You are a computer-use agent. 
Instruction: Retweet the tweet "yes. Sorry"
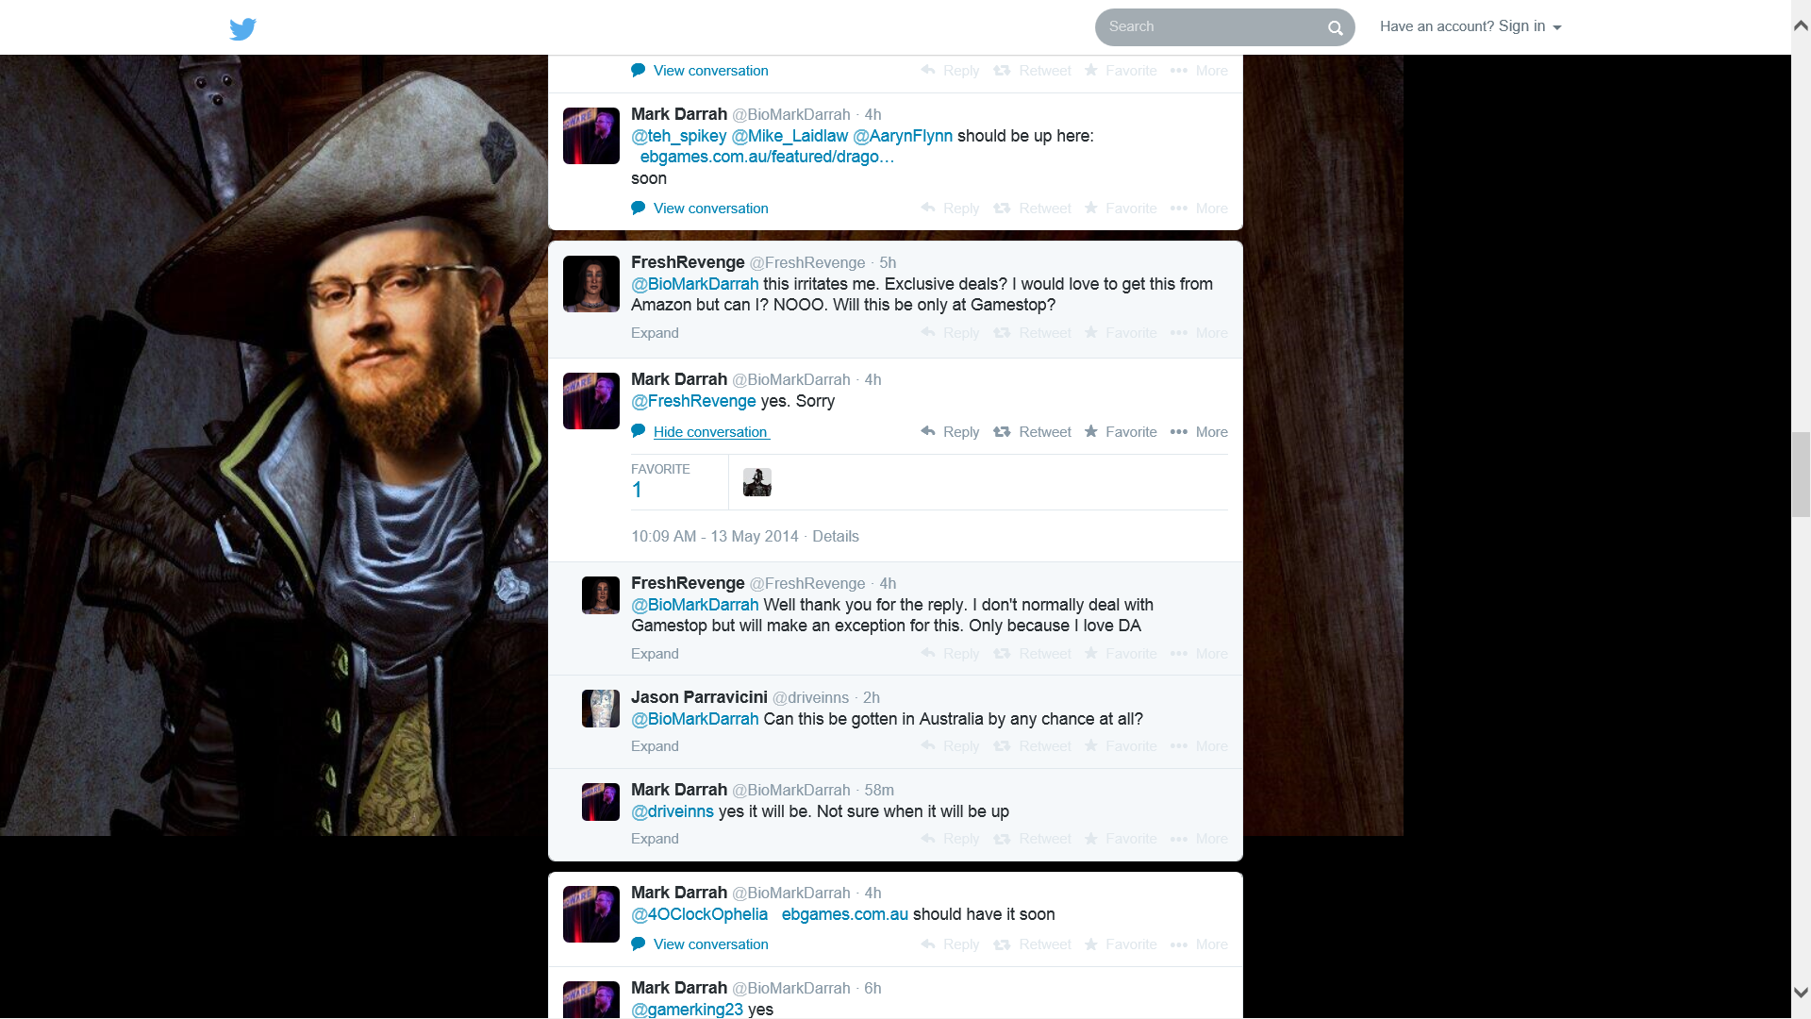coord(1032,432)
